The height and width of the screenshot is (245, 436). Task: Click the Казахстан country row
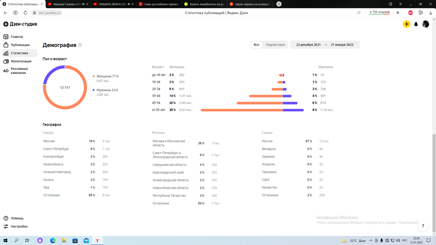[295, 187]
